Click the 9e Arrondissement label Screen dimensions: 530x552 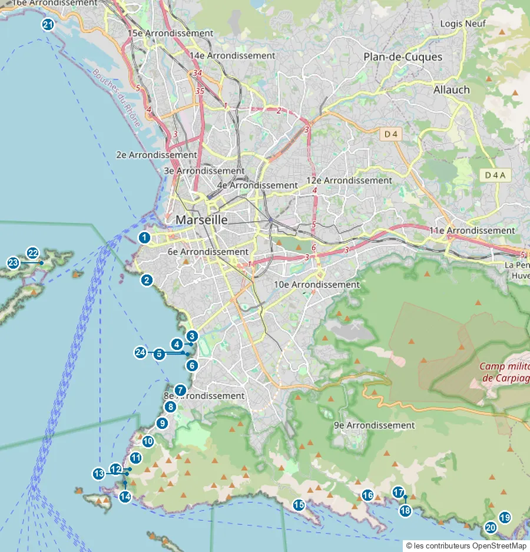(375, 425)
